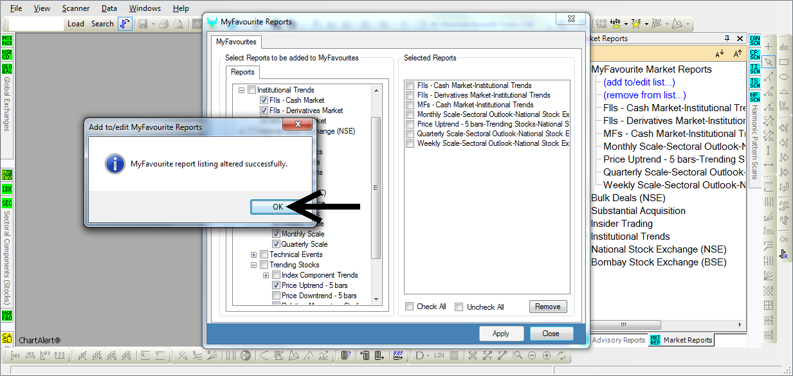
Task: Open the View menu
Action: [42, 8]
